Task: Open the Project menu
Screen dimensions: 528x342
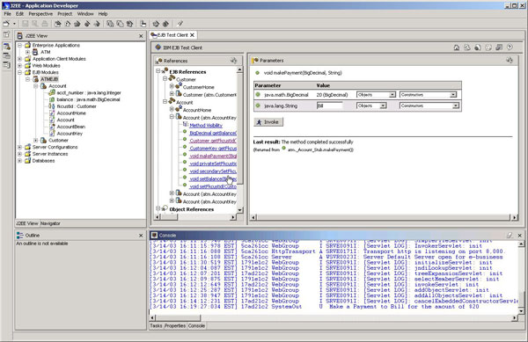Action: coord(64,14)
